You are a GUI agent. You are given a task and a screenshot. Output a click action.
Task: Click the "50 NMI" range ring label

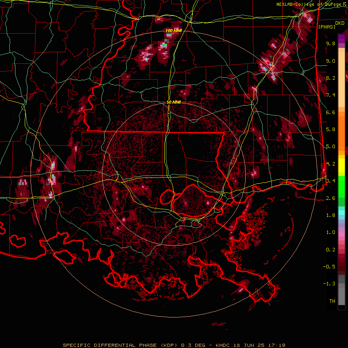click(174, 102)
